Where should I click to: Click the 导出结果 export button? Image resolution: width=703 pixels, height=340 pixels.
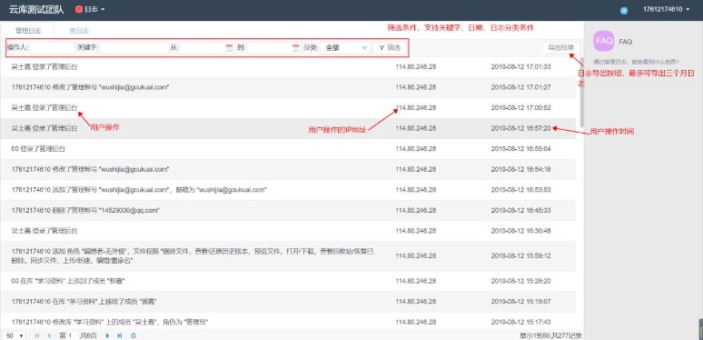tap(560, 47)
